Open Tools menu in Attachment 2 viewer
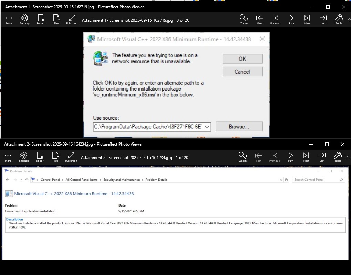The height and width of the screenshot is (275, 351). (338, 157)
